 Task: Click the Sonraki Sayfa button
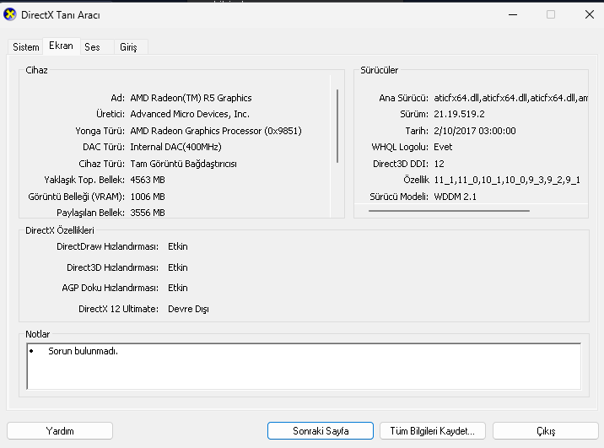321,430
